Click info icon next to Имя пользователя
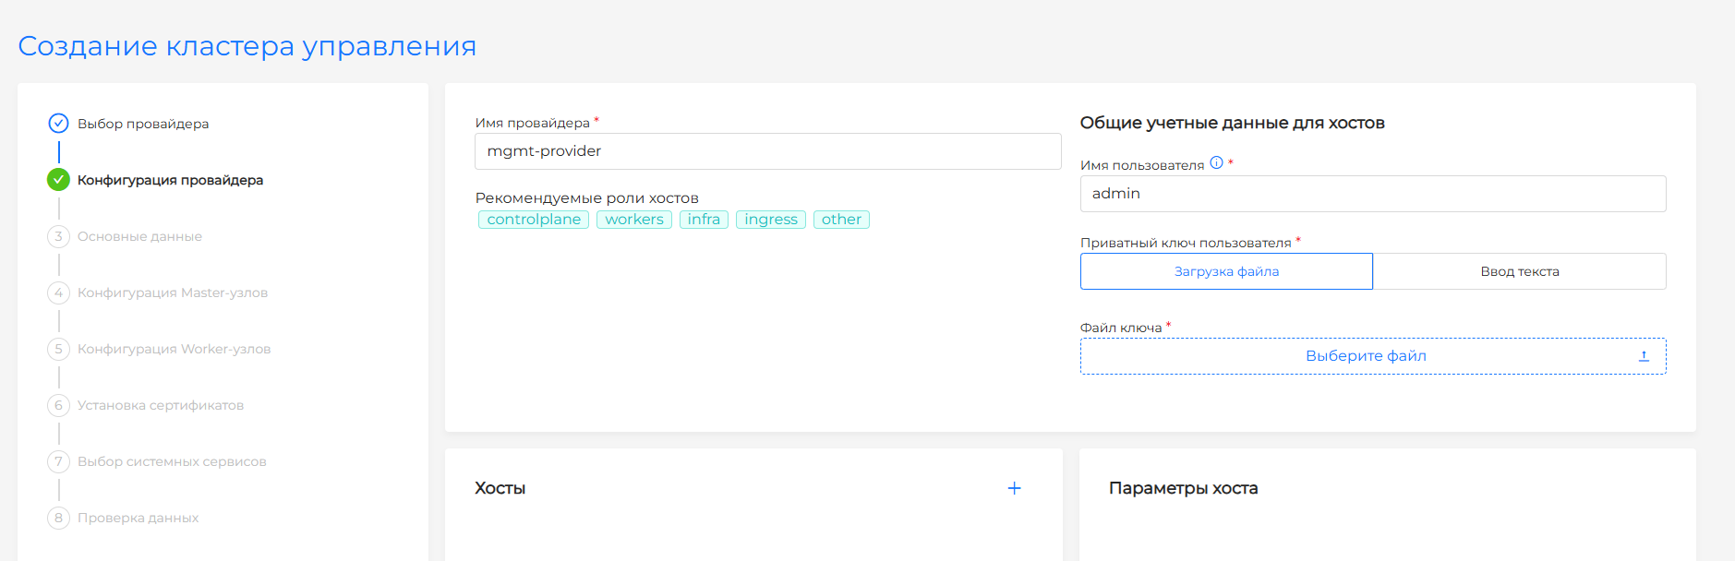 pos(1216,163)
